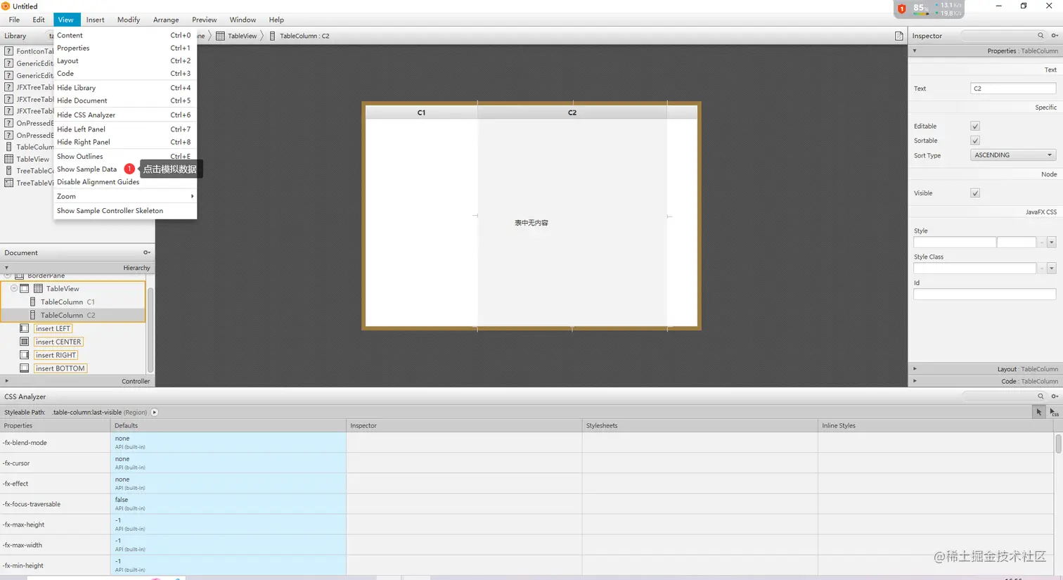Collapse the Hierarchy section triangle
Screen dimensions: 1063x580
coord(6,268)
